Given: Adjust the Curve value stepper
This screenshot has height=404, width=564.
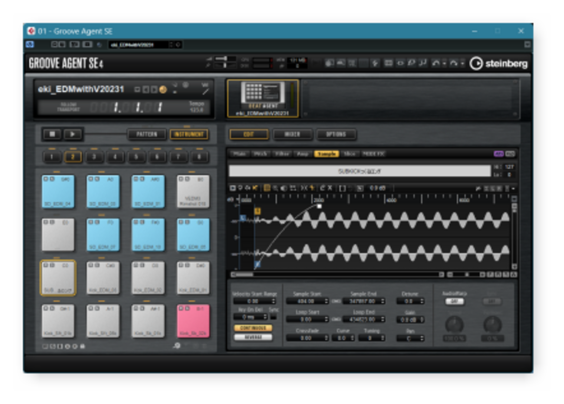Looking at the screenshot, I should click(x=343, y=338).
